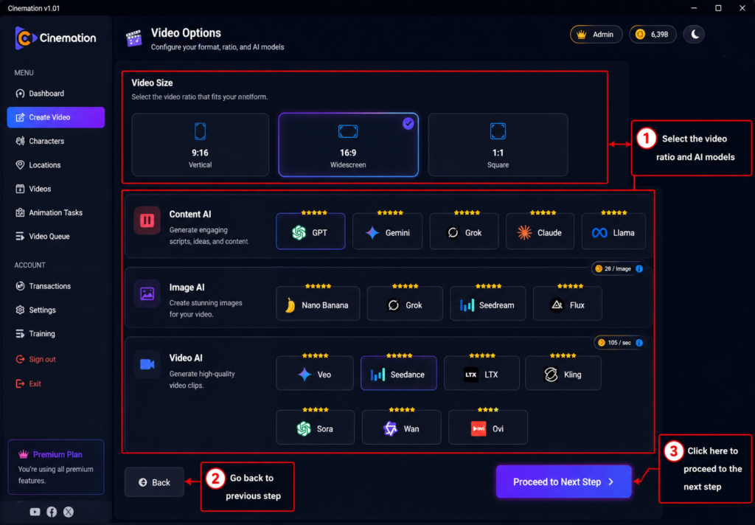This screenshot has height=525, width=755.
Task: Choose Flux as the Image AI
Action: [x=567, y=304]
